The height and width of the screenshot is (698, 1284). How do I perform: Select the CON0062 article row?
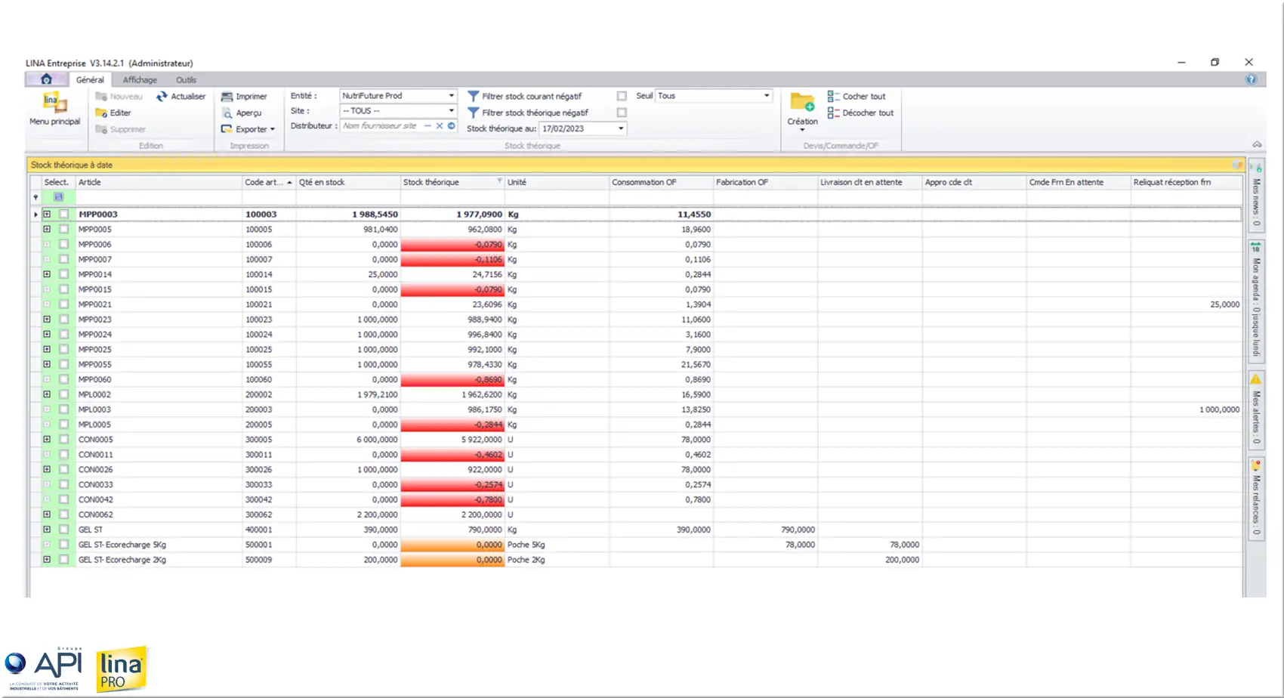click(x=634, y=514)
